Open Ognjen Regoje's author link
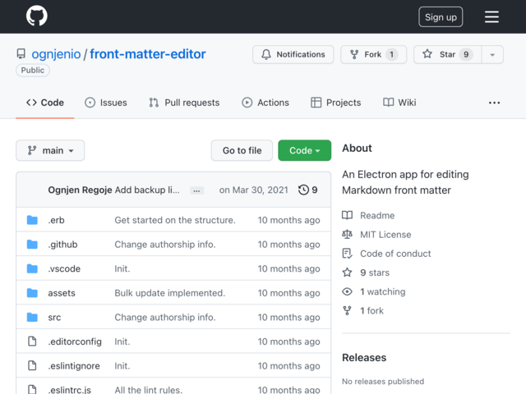526x394 pixels. coord(80,190)
